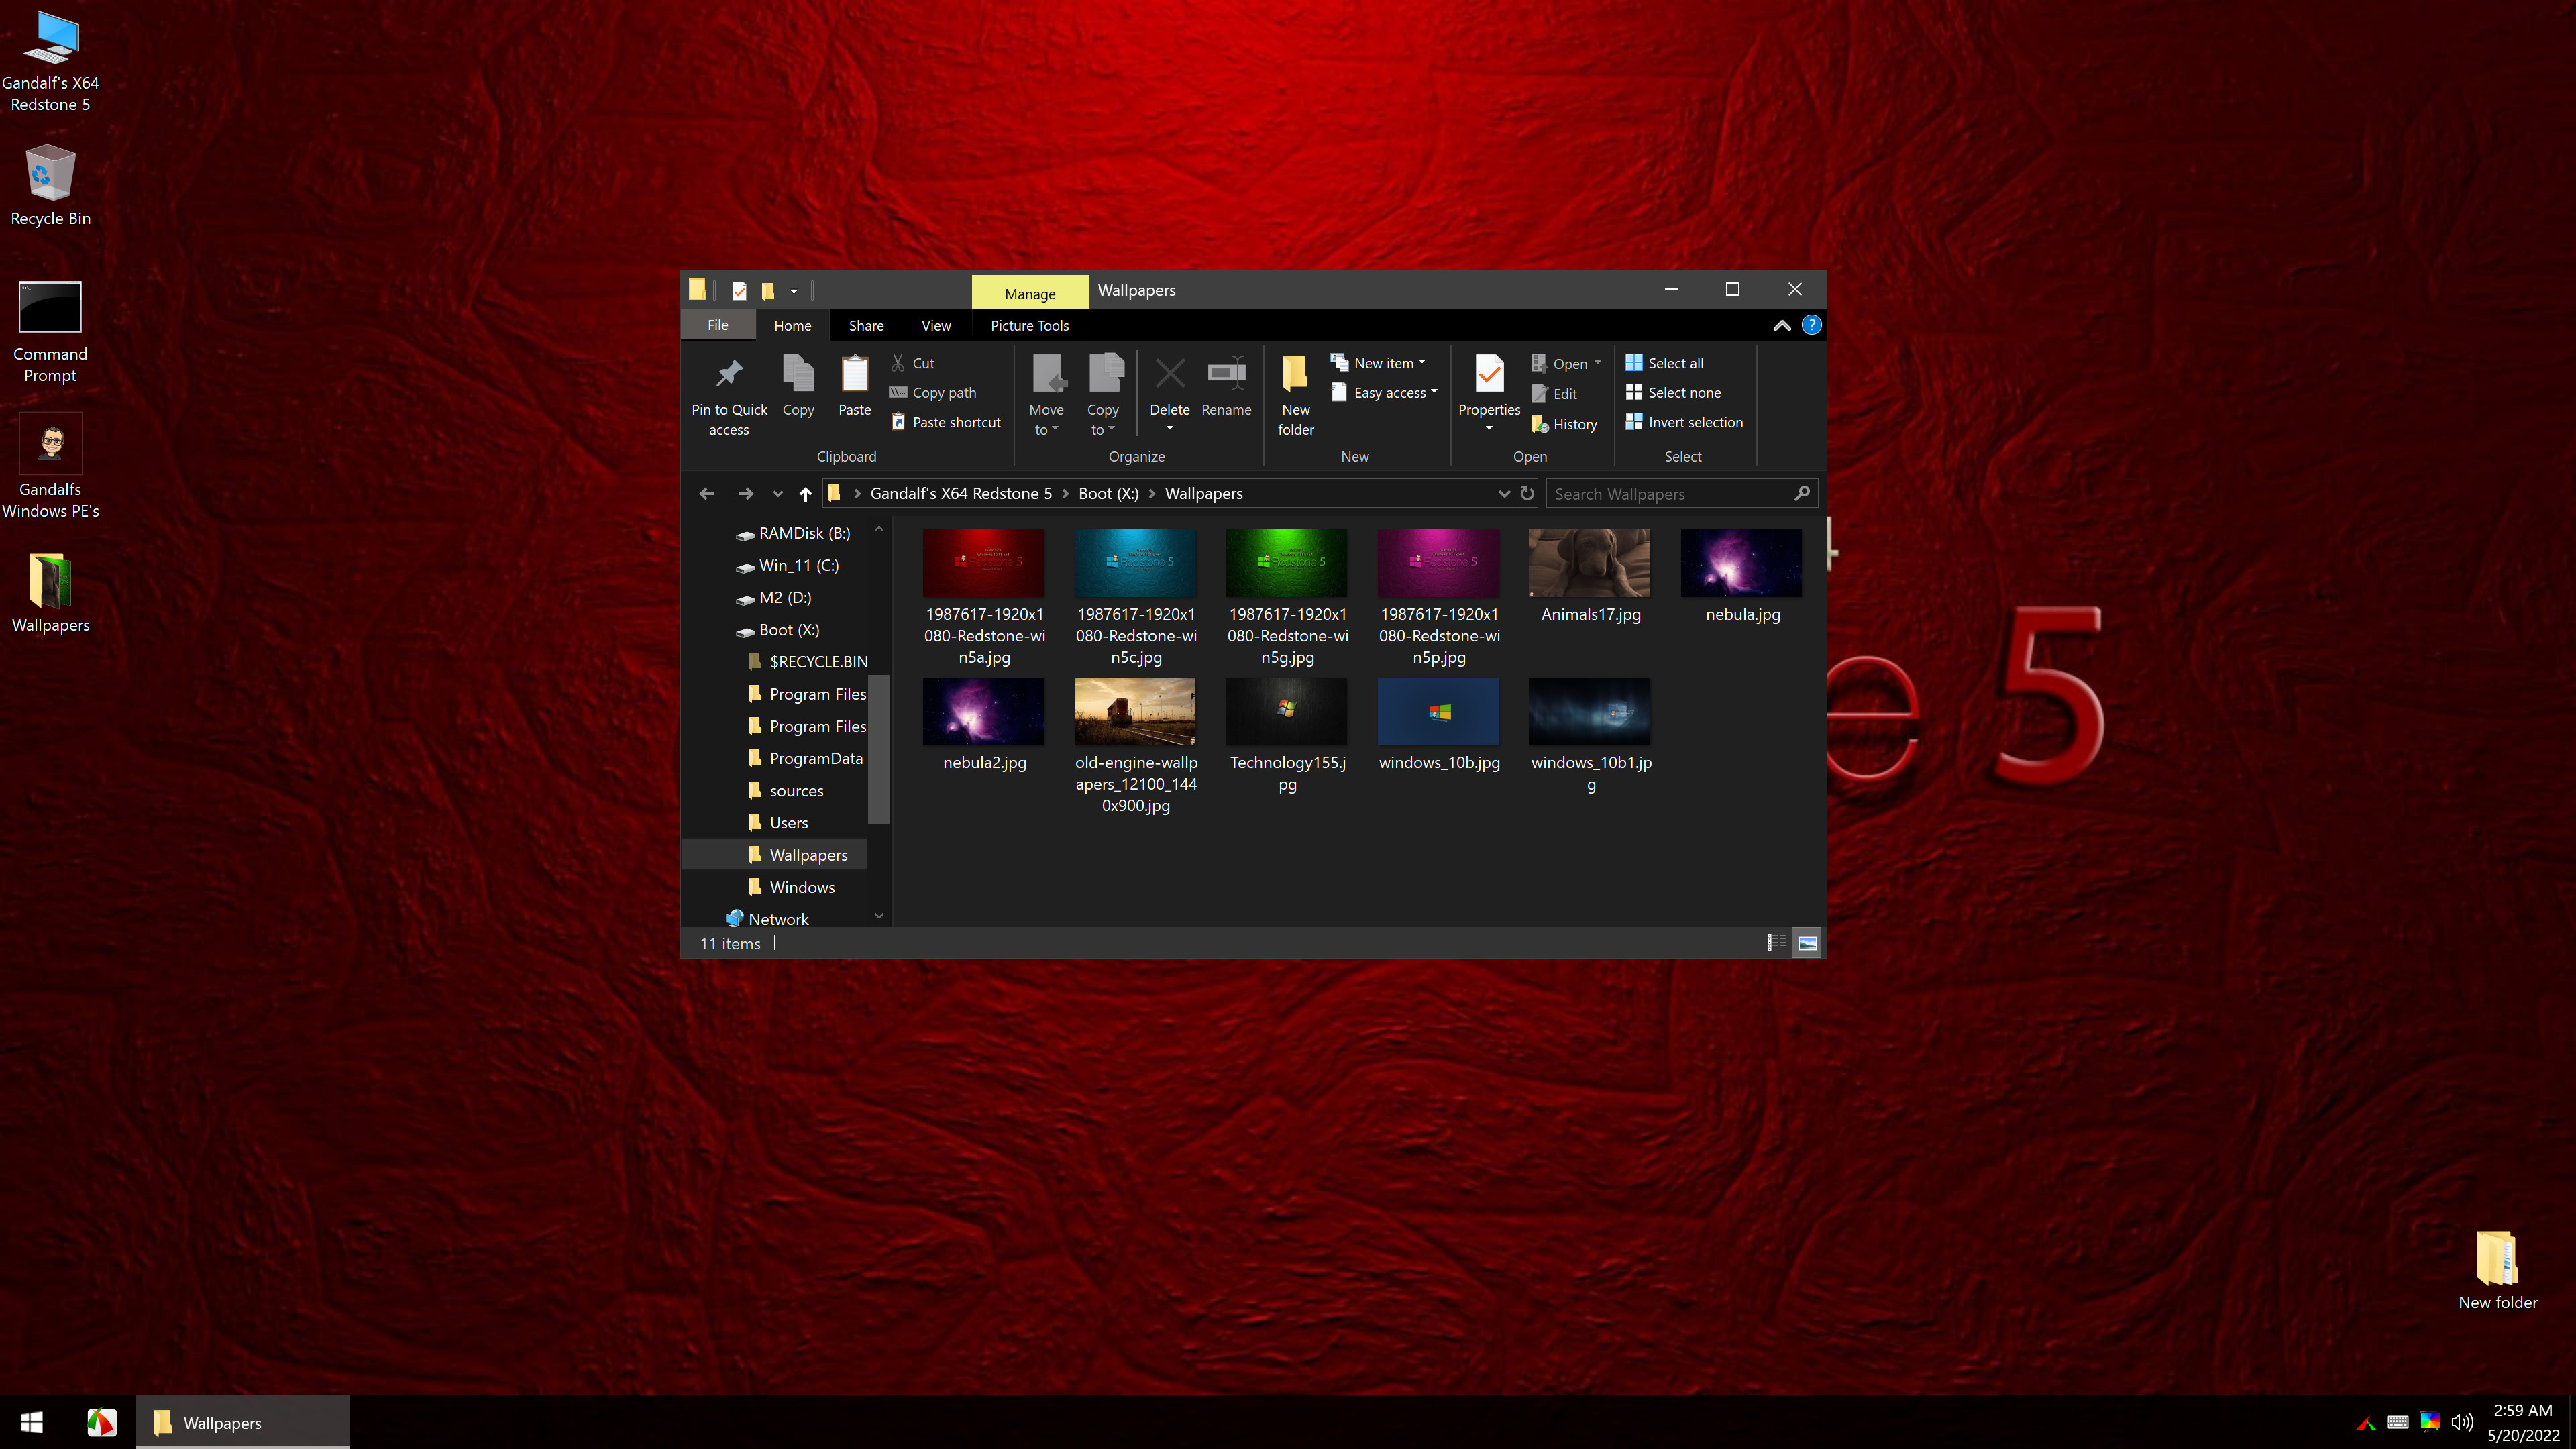Open the File menu tab
The width and height of the screenshot is (2576, 1449).
(x=718, y=325)
